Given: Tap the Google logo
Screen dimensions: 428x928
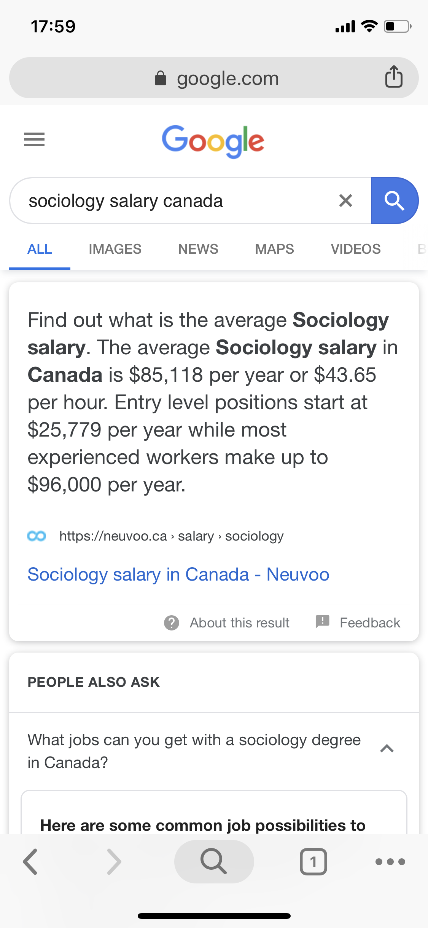Looking at the screenshot, I should tap(213, 141).
